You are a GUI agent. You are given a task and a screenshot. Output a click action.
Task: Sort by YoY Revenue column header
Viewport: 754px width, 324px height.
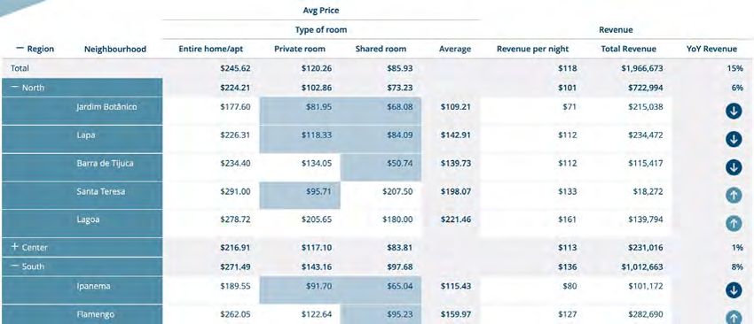tap(711, 49)
